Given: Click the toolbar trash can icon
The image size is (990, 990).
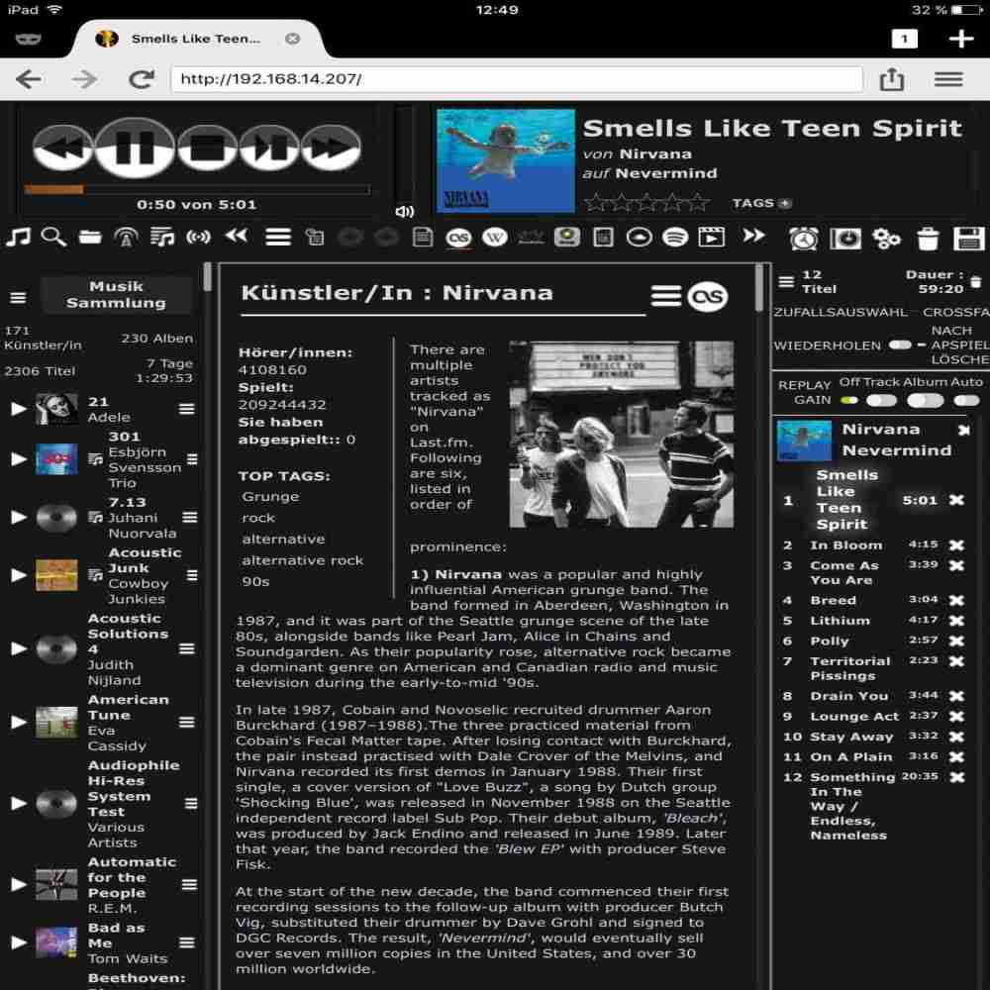Looking at the screenshot, I should [x=928, y=239].
